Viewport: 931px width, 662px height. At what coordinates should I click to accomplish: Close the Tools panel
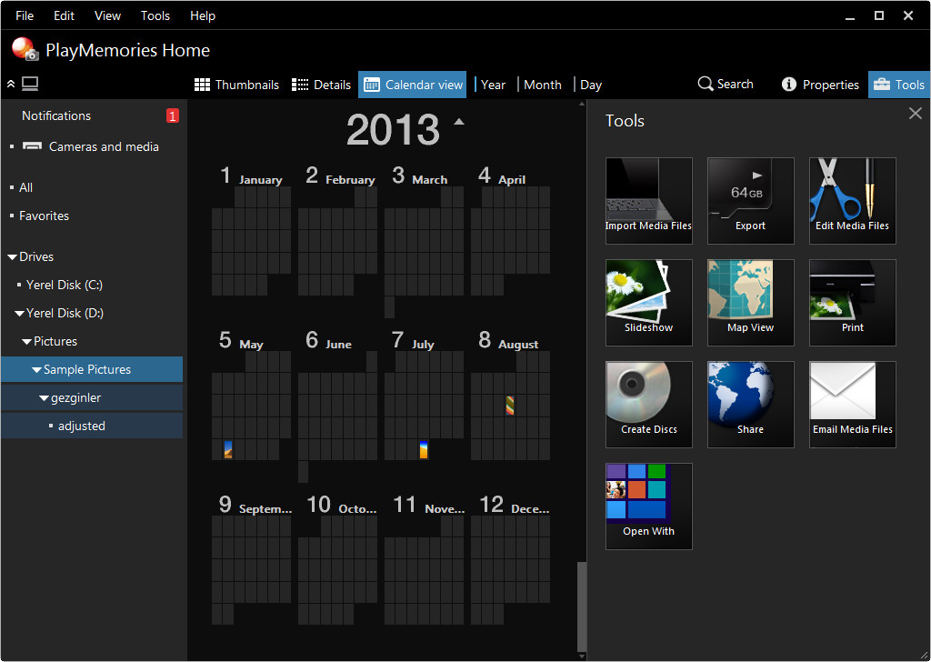(x=915, y=114)
